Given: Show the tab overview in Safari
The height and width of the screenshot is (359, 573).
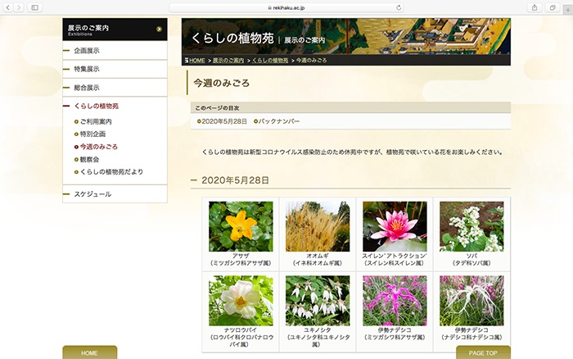Looking at the screenshot, I should (553, 7).
